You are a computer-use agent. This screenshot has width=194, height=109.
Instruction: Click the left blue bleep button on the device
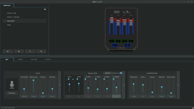coord(115,45)
